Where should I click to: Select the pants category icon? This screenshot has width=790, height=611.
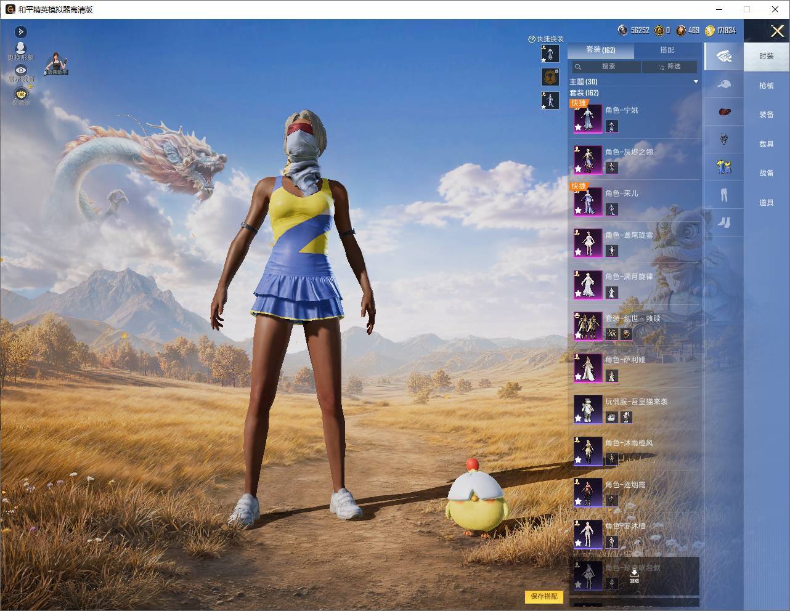pos(724,194)
